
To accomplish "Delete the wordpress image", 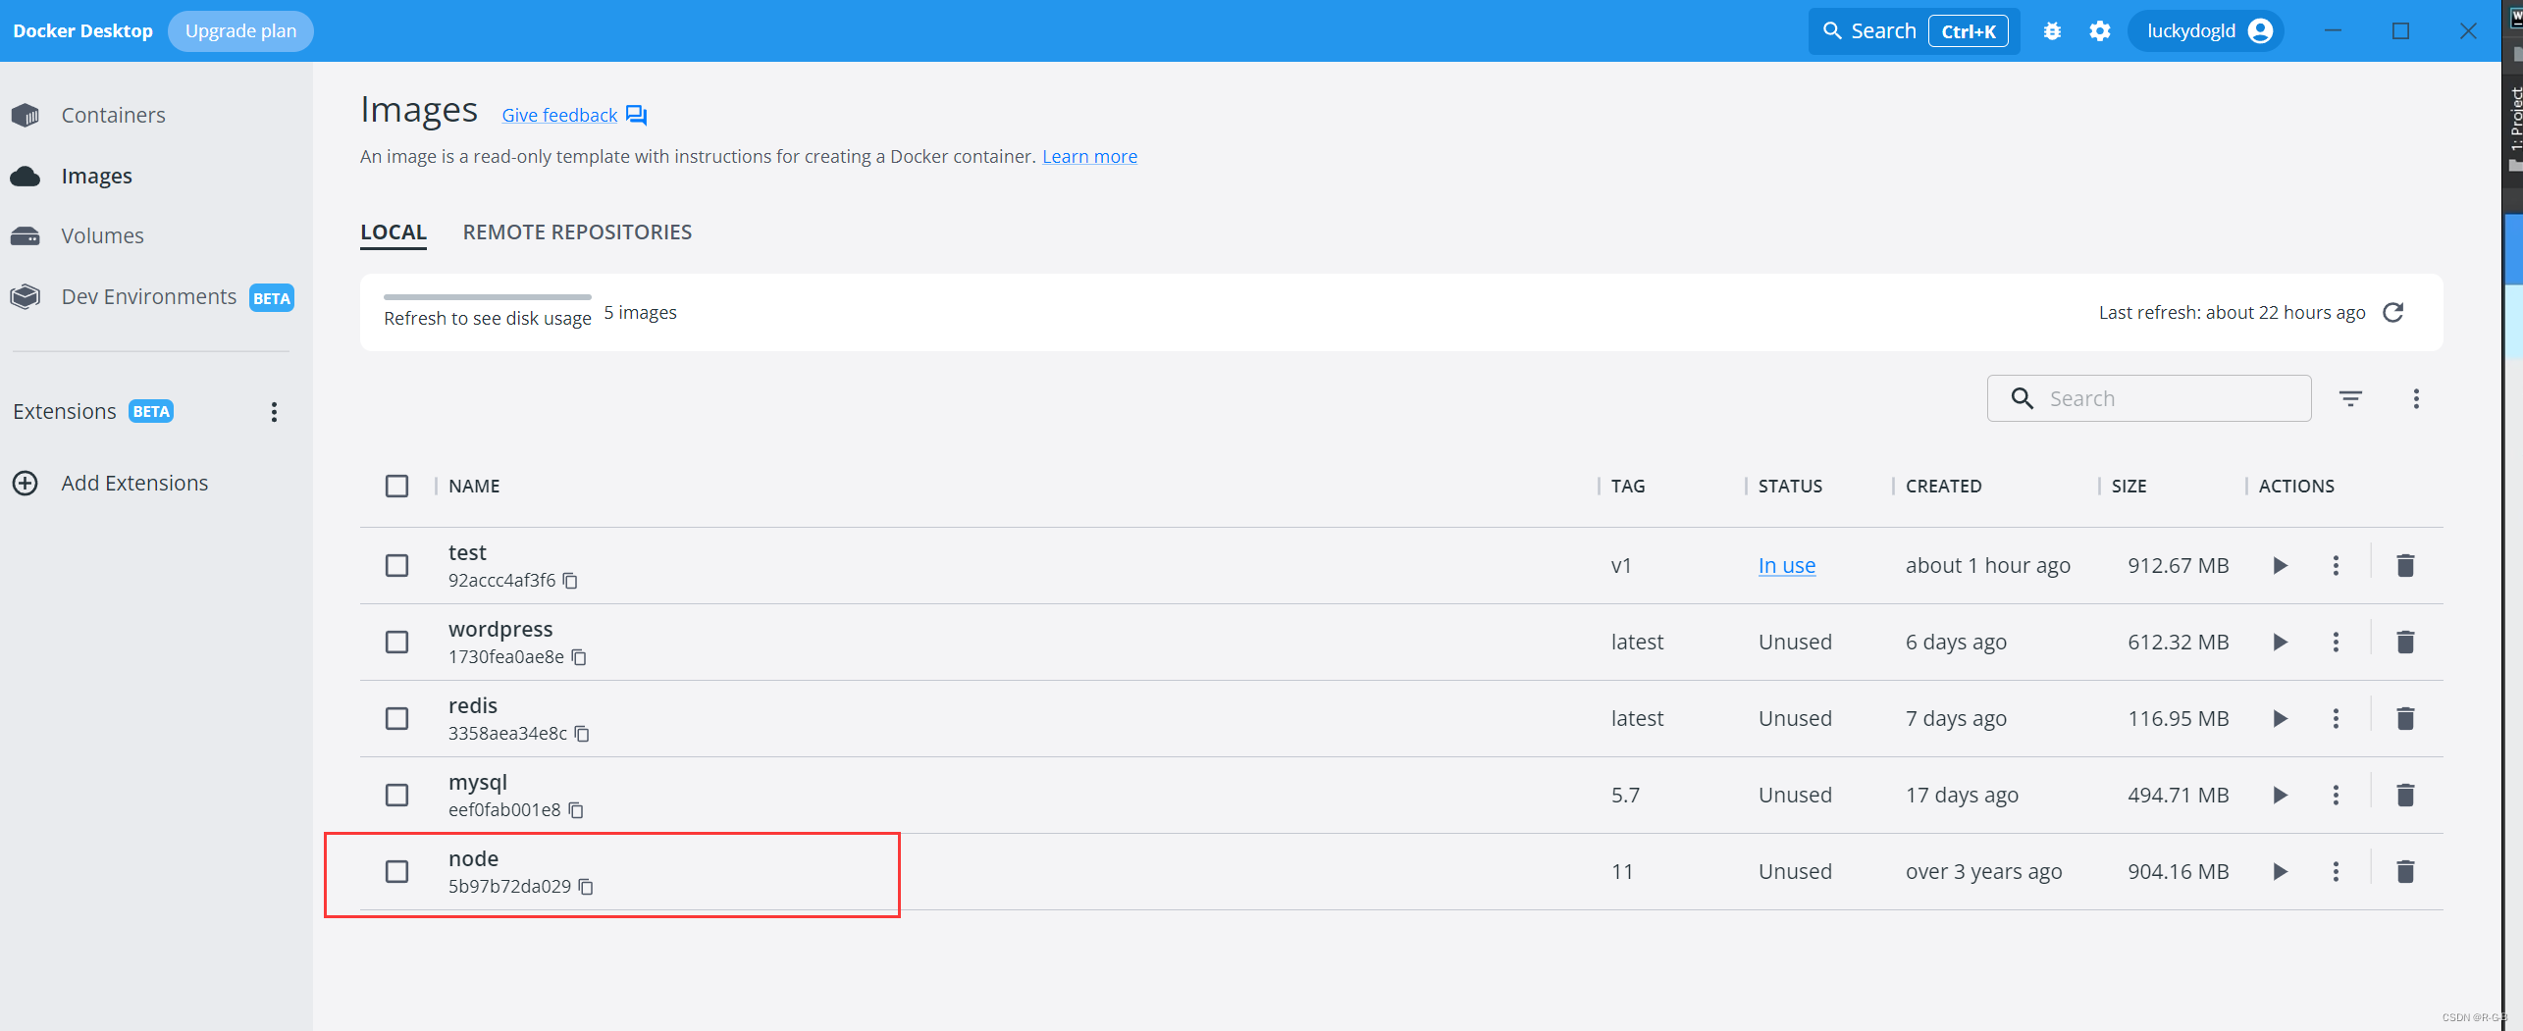I will (2405, 642).
